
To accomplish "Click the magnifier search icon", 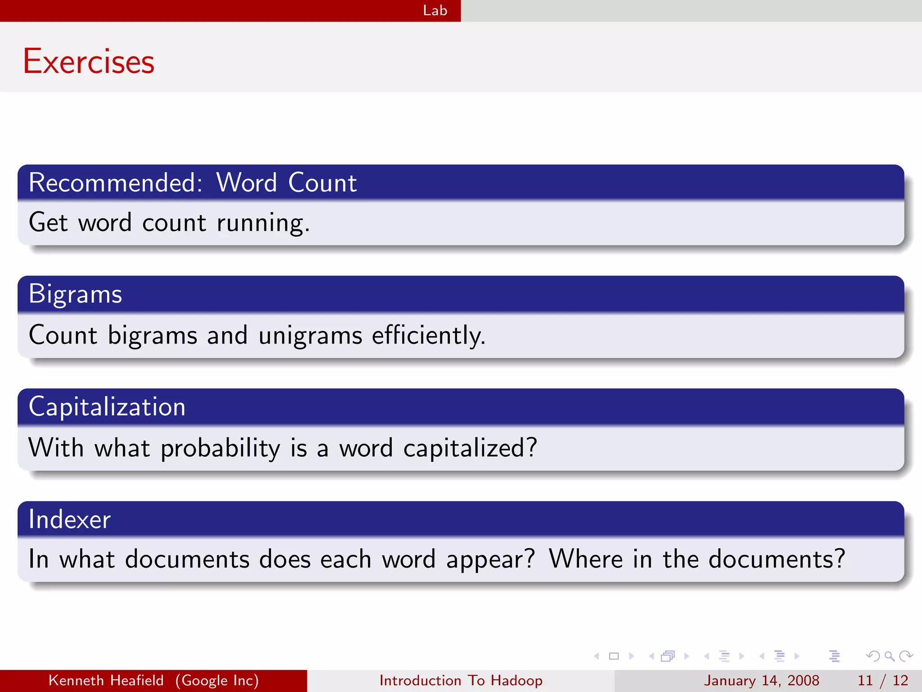I will (x=889, y=656).
